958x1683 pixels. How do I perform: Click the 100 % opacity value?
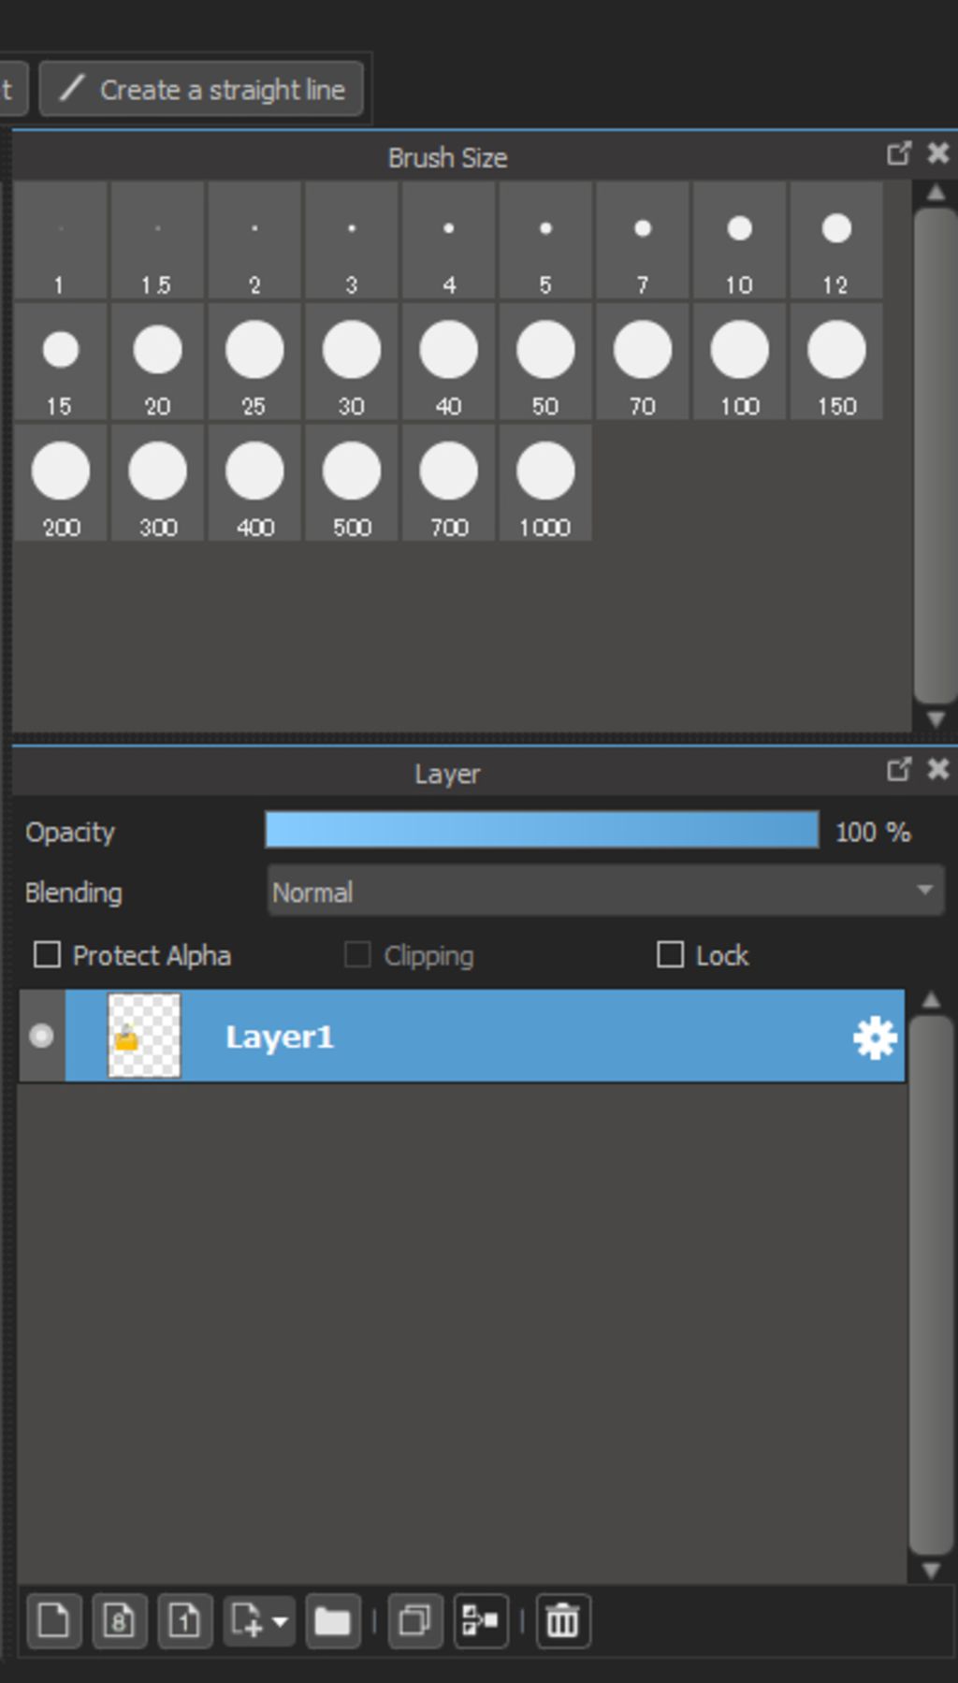873,832
